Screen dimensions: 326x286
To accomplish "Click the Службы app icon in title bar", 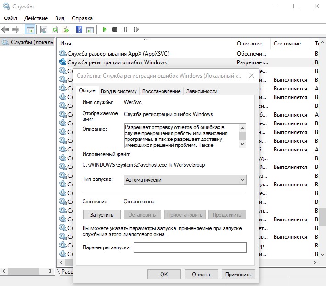I will pyautogui.click(x=6, y=6).
